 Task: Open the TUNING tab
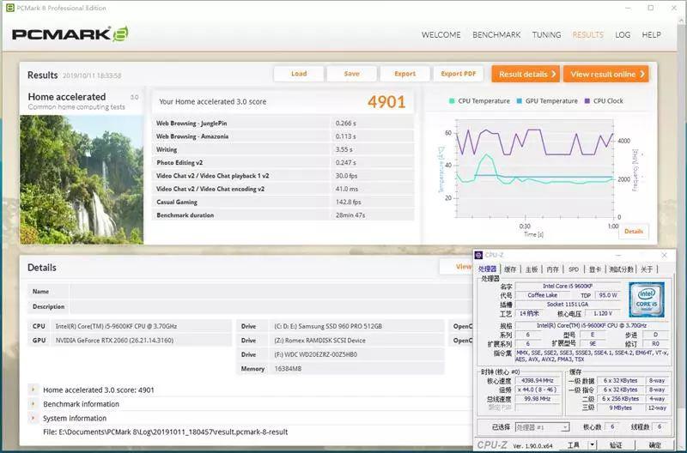pos(546,34)
